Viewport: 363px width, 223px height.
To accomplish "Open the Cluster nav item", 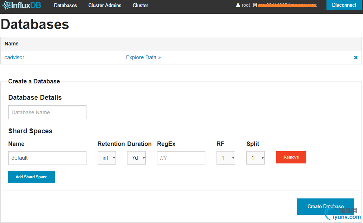I will click(140, 5).
